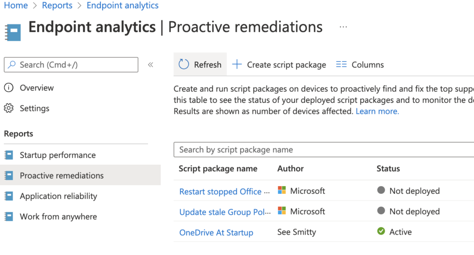Open the more options ellipsis beside title

343,27
